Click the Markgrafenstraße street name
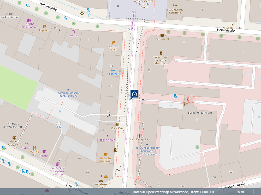Image resolution: width=261 pixels, height=195 pixels. [233, 186]
